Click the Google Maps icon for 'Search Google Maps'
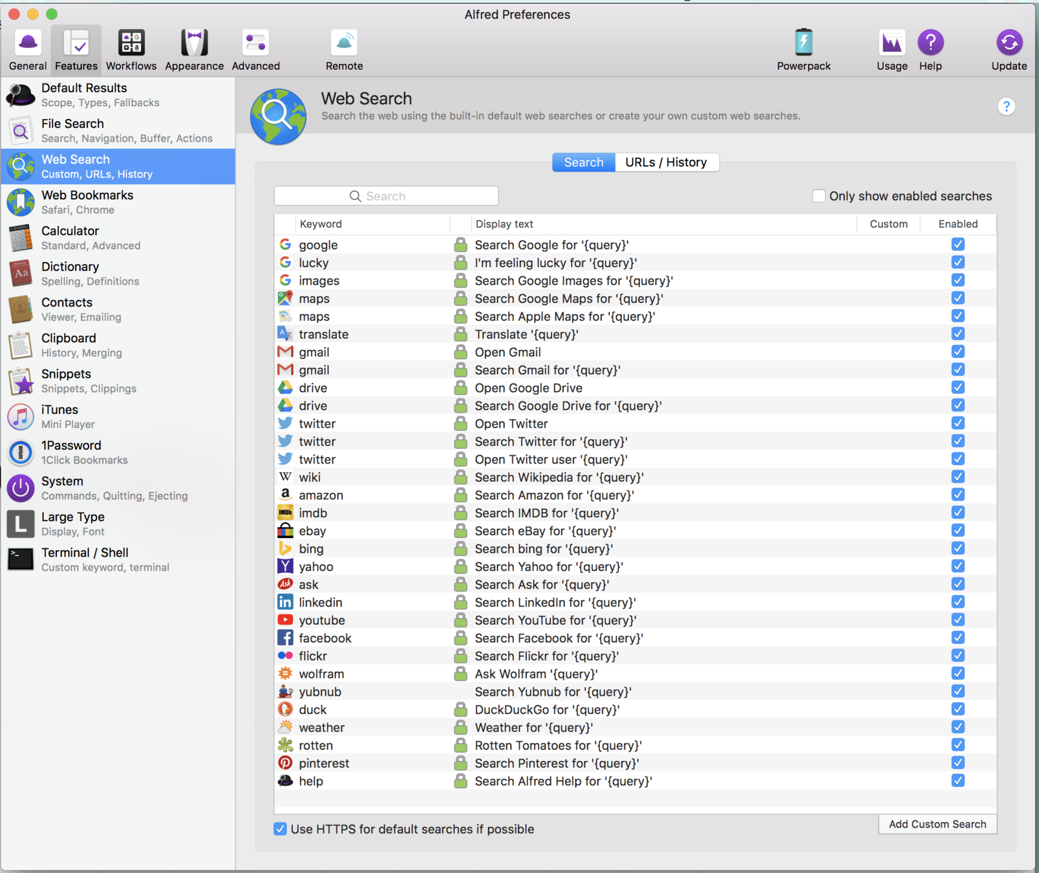The image size is (1039, 873). tap(285, 298)
